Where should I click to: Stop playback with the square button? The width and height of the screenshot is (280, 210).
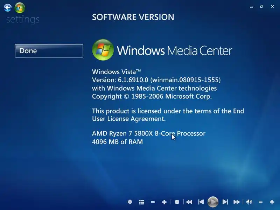point(177,202)
